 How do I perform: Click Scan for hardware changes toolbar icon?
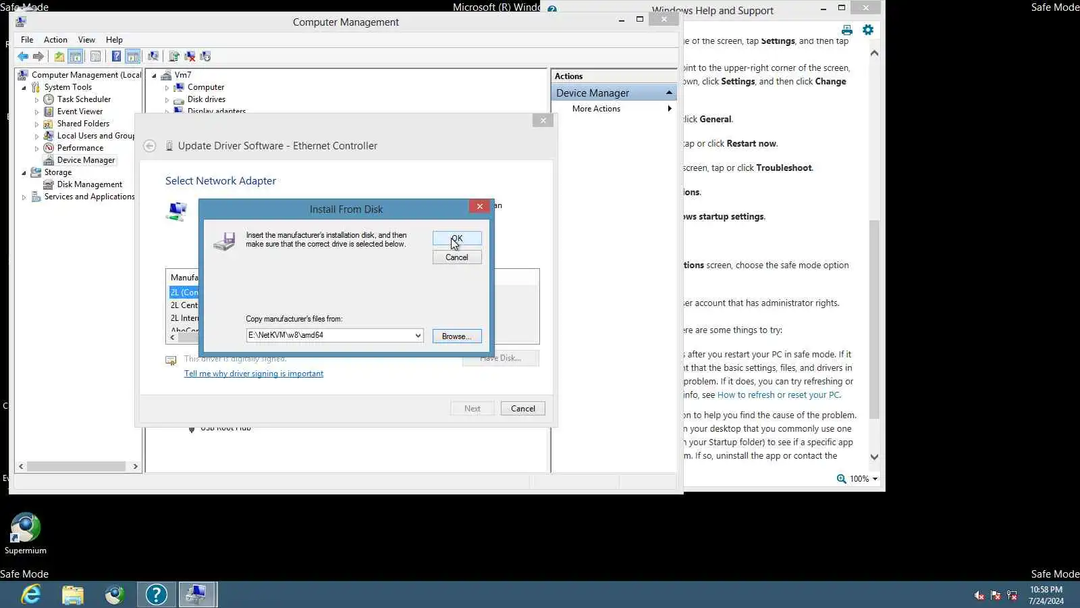153,57
